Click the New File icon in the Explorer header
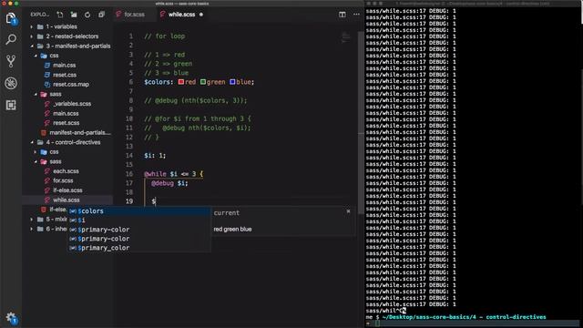Viewport: 583px width, 328px height. pos(60,15)
